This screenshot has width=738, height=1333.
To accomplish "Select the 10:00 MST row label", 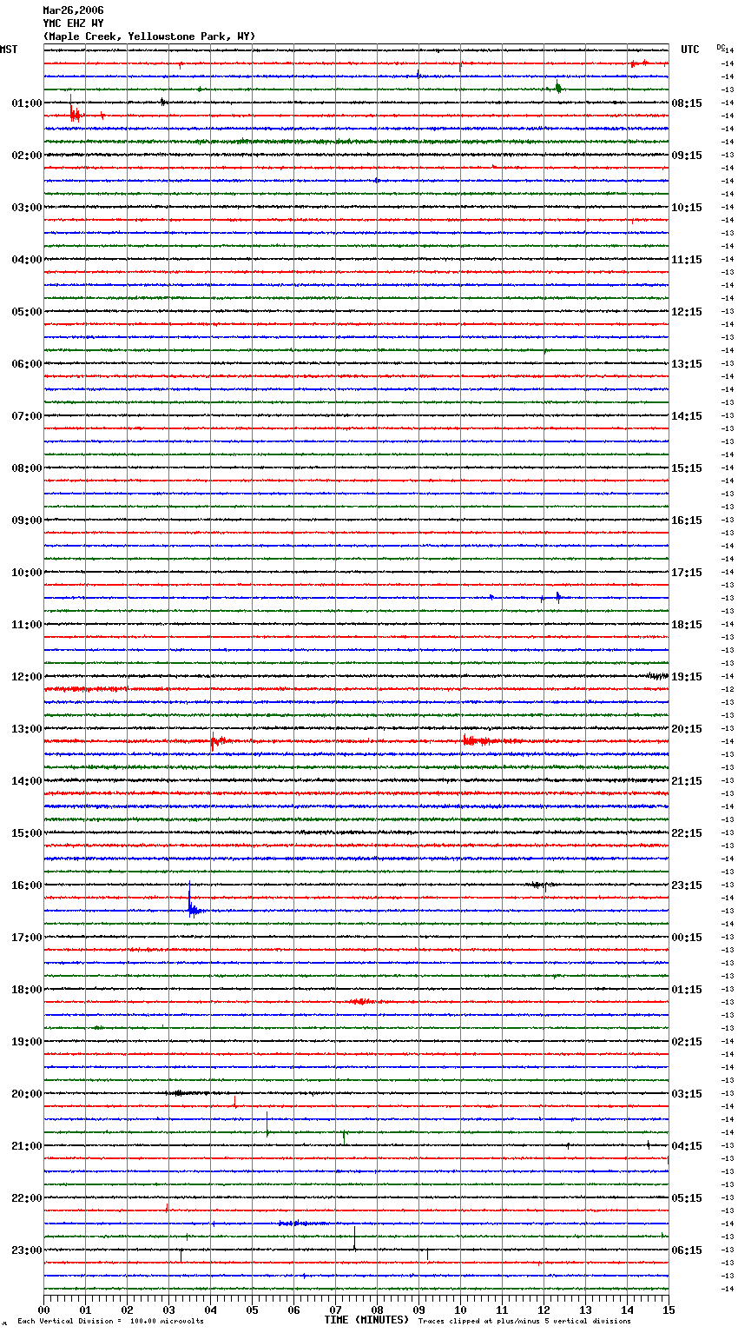I will (x=26, y=573).
